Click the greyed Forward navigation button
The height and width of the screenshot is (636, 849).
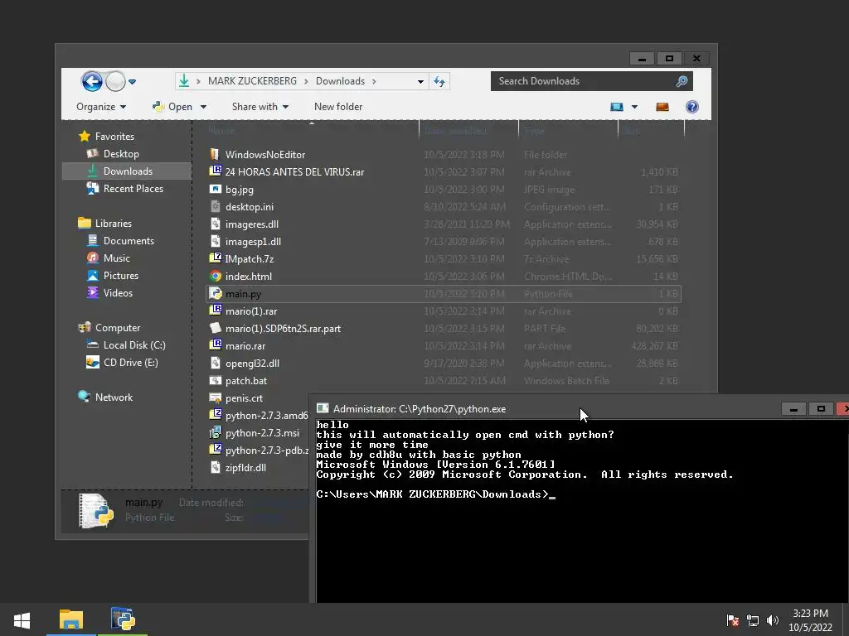point(115,82)
